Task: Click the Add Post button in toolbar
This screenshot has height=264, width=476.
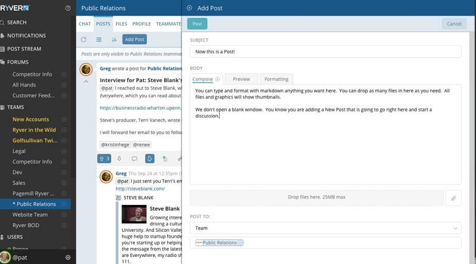Action: (134, 39)
